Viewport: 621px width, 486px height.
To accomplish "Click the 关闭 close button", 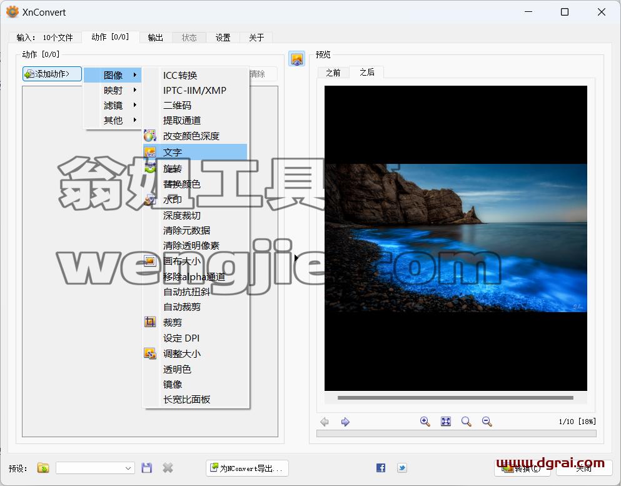I will pyautogui.click(x=584, y=468).
